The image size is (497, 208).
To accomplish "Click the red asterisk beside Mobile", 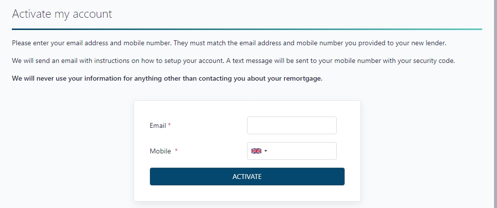I will point(176,151).
